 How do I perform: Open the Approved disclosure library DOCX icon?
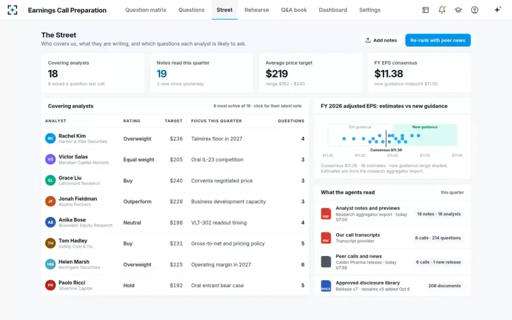(326, 286)
